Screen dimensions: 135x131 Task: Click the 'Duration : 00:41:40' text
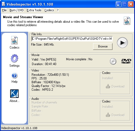coord(44,64)
